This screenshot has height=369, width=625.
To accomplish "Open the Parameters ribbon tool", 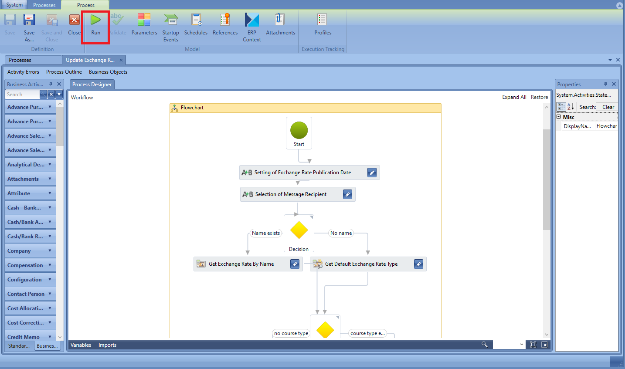I will point(144,20).
